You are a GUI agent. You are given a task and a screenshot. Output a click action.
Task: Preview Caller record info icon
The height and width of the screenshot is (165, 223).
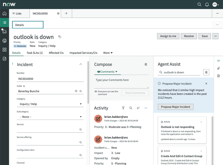coord(76,91)
